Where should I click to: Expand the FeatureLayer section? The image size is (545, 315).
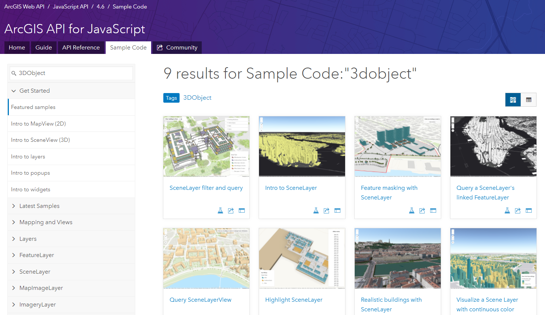tap(14, 255)
